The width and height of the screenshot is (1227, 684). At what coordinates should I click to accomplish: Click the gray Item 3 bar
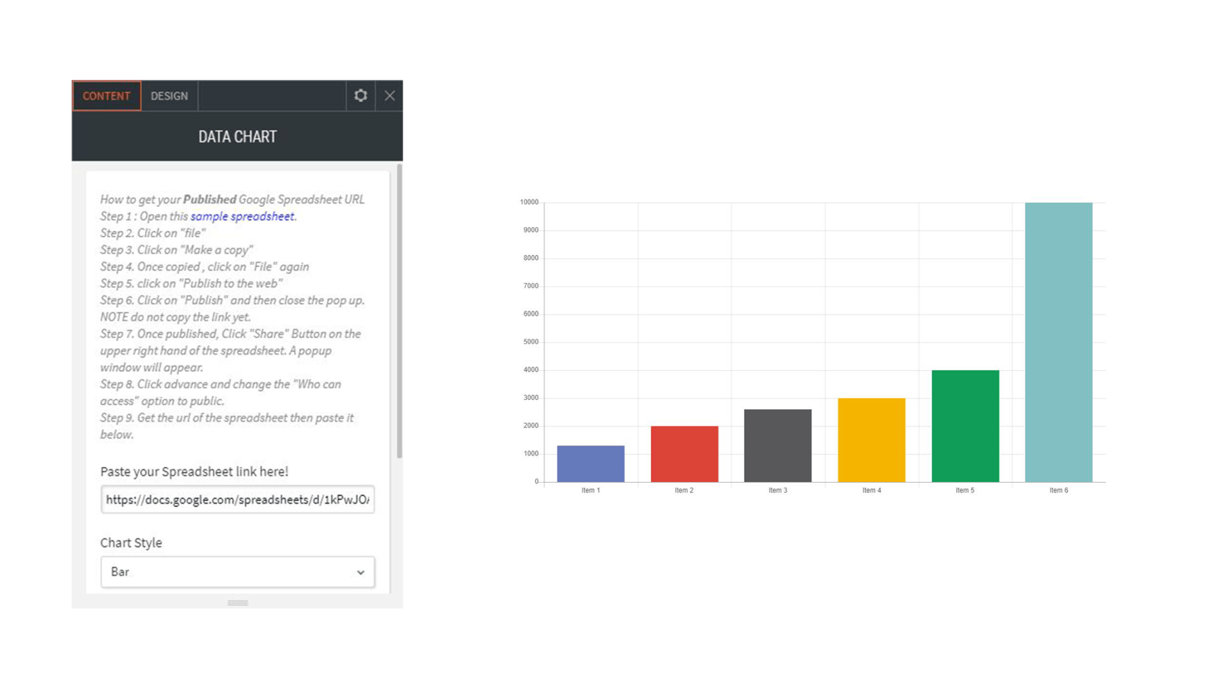click(778, 446)
